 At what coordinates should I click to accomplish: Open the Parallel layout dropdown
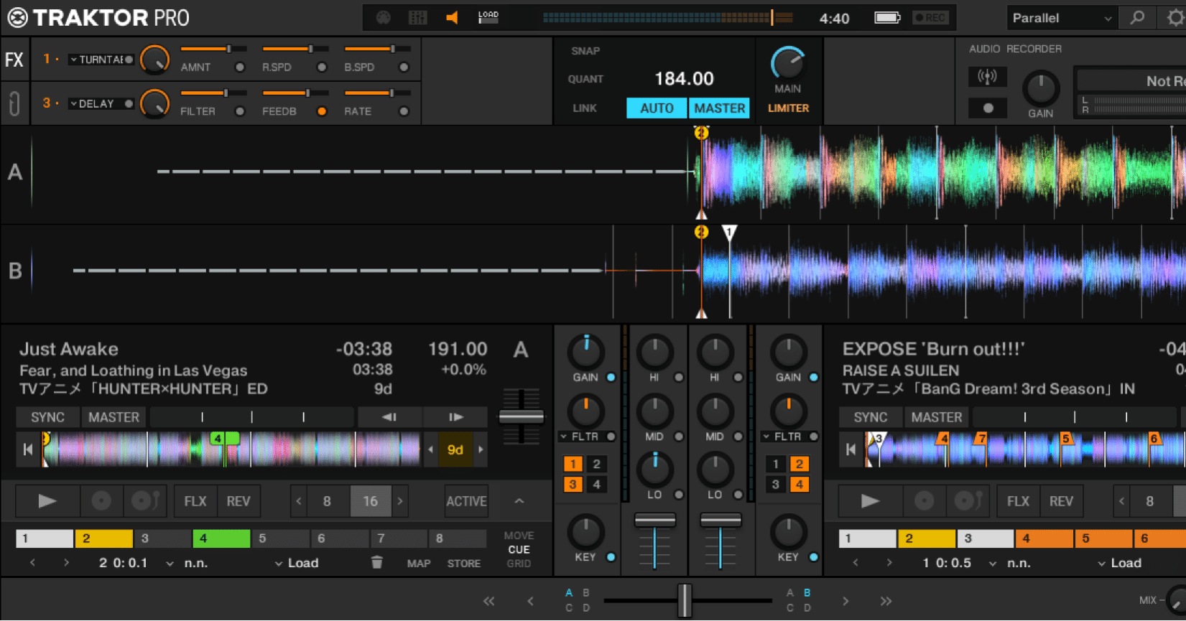(x=1061, y=18)
